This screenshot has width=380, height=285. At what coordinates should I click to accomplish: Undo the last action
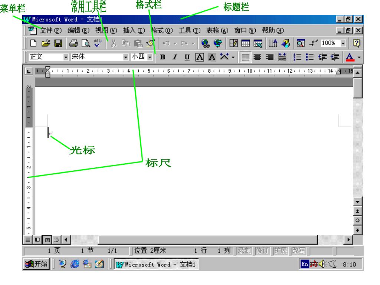pos(166,43)
